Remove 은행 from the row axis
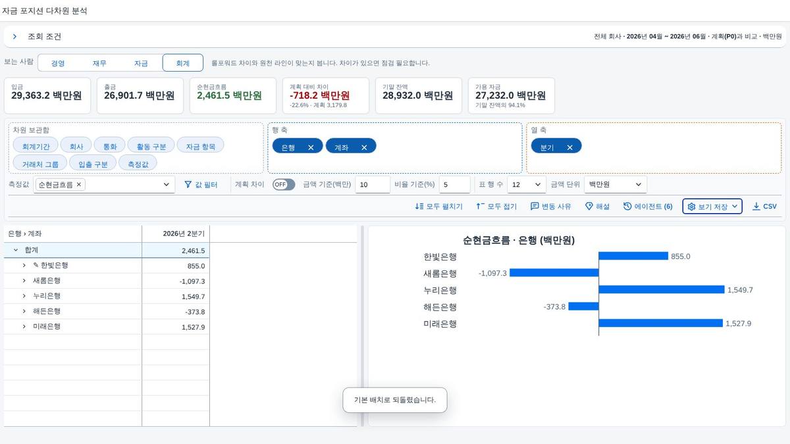The image size is (790, 444). (311, 147)
